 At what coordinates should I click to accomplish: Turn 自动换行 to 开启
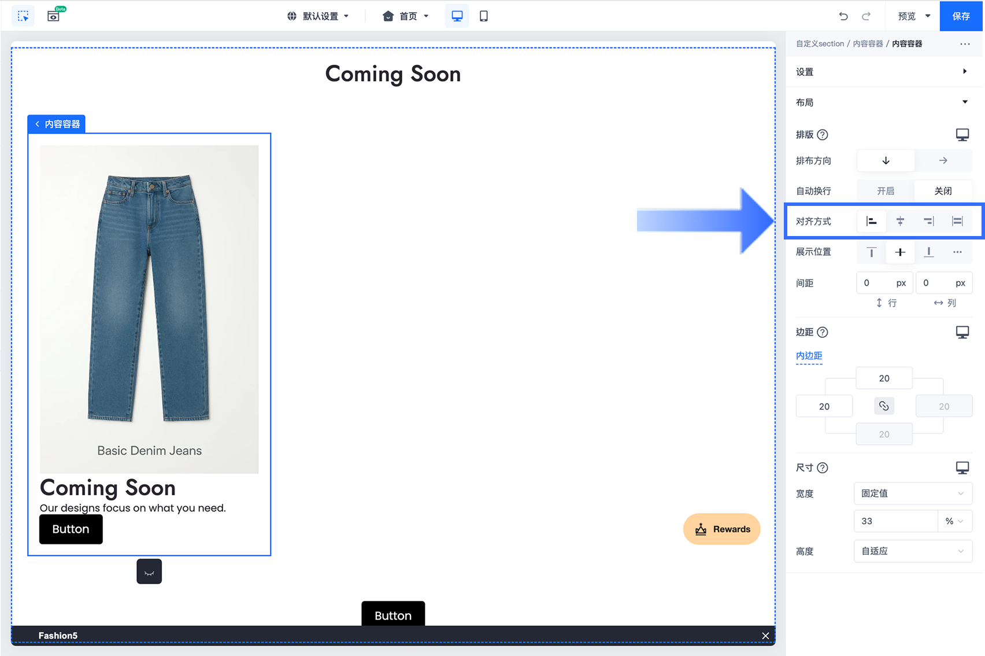[886, 191]
